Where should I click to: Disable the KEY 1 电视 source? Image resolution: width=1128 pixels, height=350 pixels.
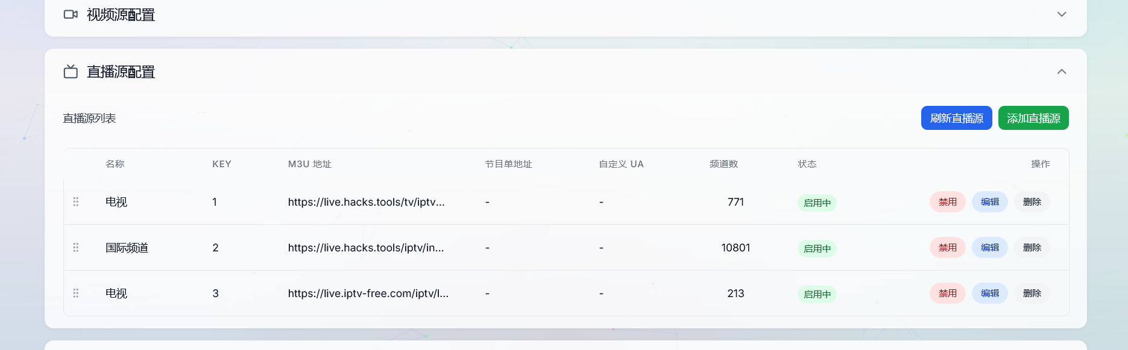coord(947,202)
